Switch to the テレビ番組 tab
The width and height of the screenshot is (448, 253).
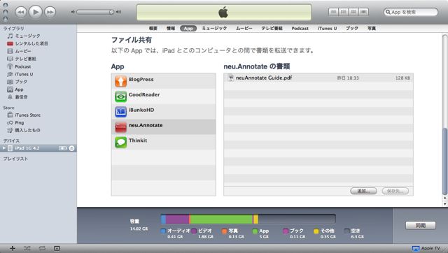coord(272,28)
